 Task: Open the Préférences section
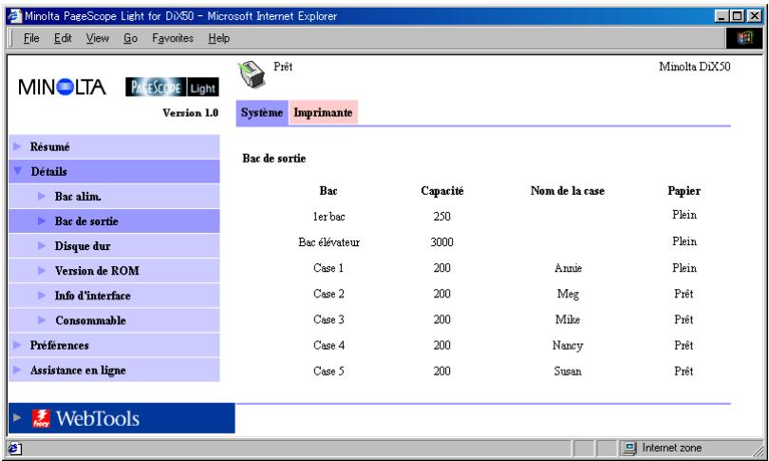(114, 345)
